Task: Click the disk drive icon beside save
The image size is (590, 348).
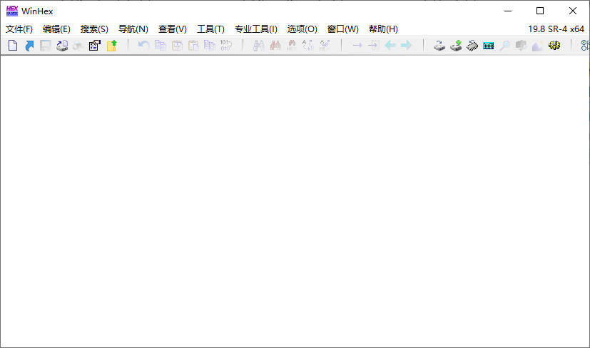Action: 62,46
